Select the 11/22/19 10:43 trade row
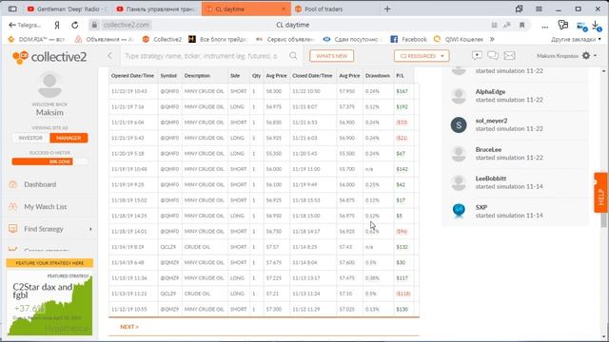The image size is (609, 342). [x=264, y=91]
